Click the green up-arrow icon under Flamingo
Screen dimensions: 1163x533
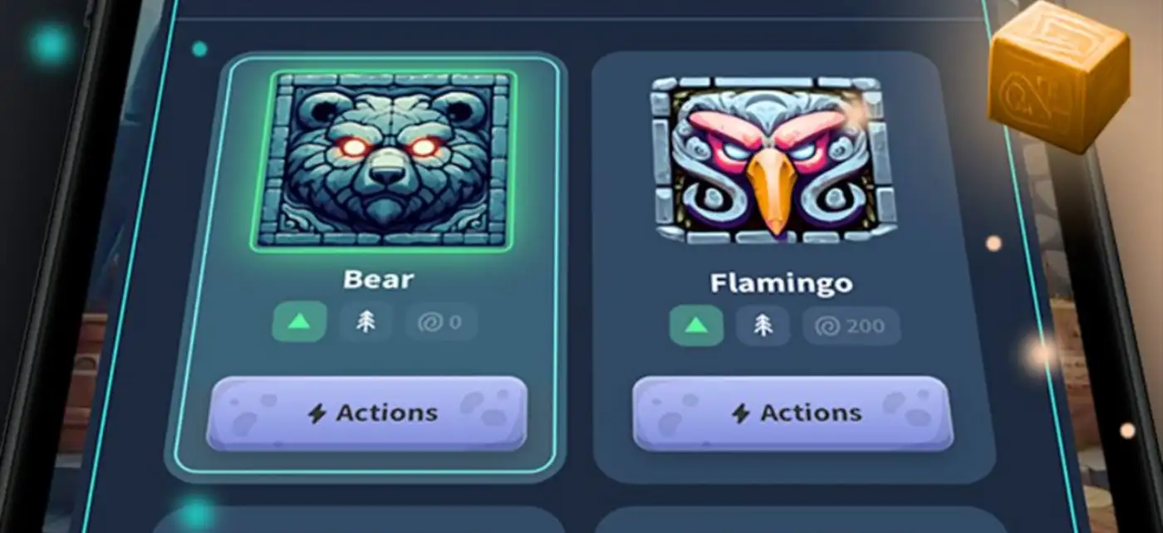click(696, 326)
